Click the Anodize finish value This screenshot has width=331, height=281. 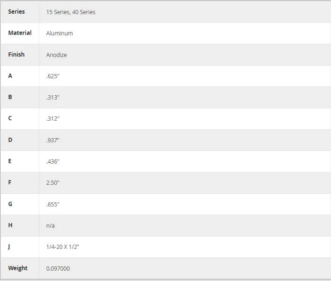pos(57,55)
